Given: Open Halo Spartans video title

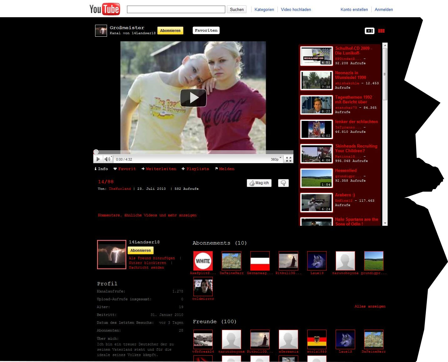Looking at the screenshot, I should (x=356, y=222).
